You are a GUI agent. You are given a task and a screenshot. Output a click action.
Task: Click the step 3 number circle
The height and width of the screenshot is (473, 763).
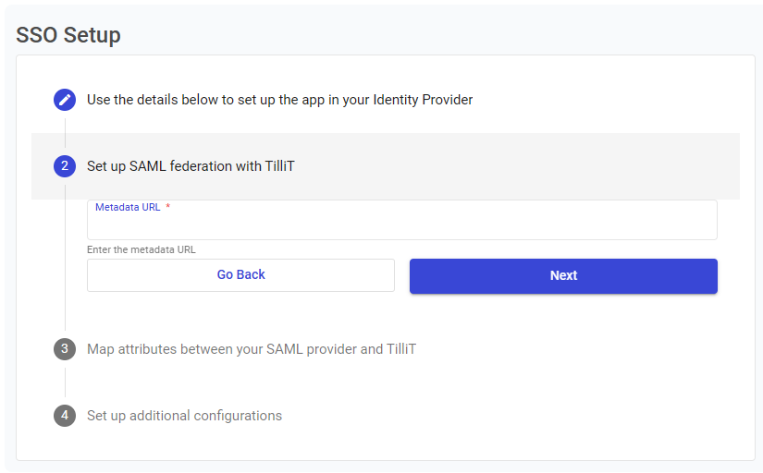tap(65, 349)
